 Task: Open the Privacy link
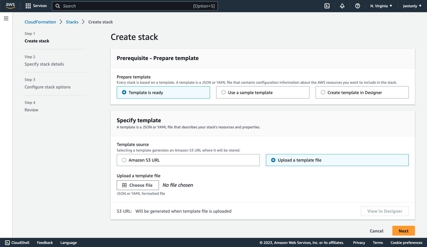pyautogui.click(x=359, y=243)
